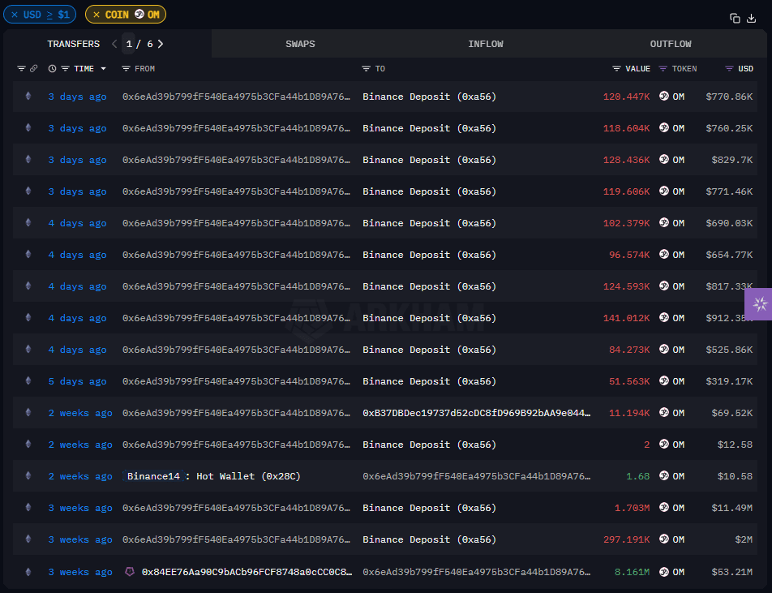Download transfers with the download icon
772x593 pixels.
click(x=751, y=19)
